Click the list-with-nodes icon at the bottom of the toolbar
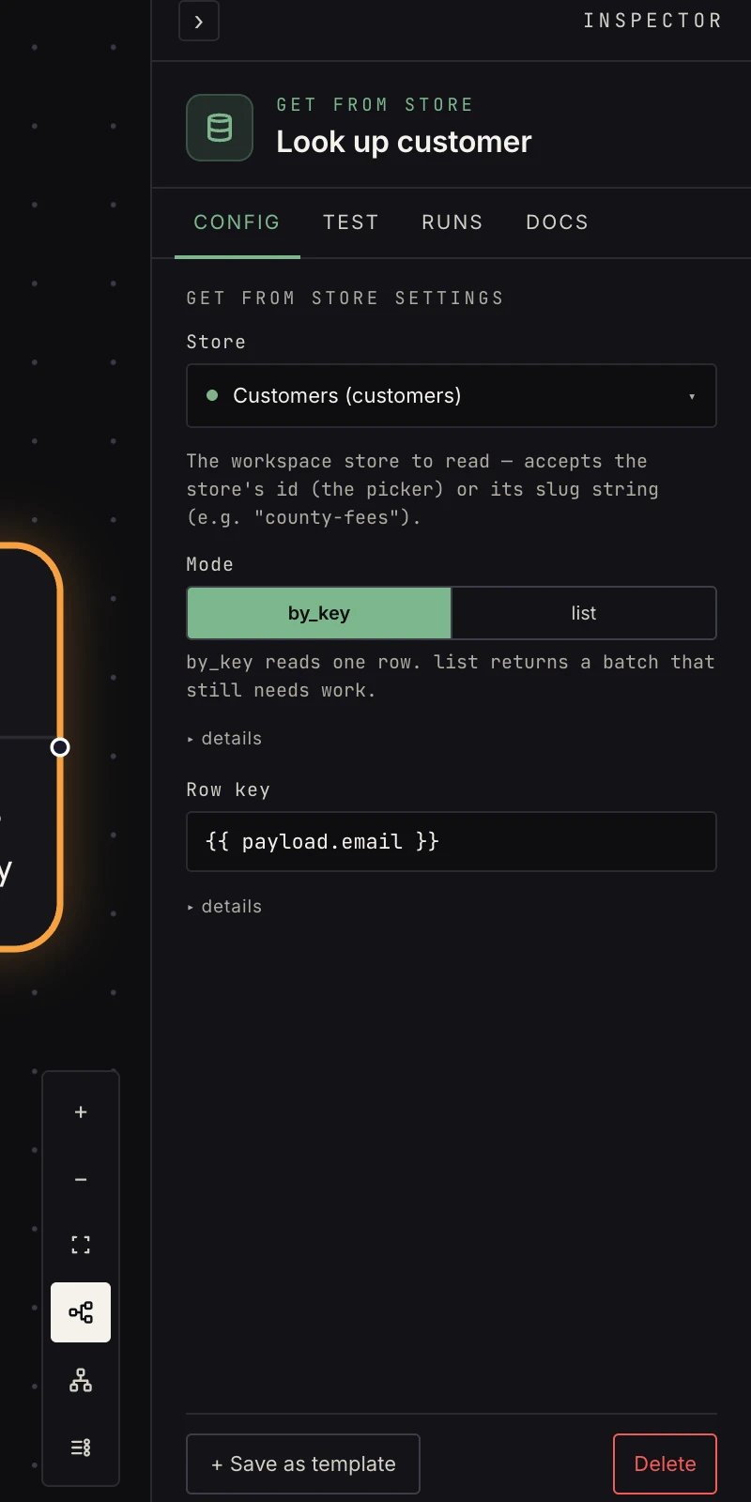This screenshot has width=751, height=1502. (x=81, y=1448)
